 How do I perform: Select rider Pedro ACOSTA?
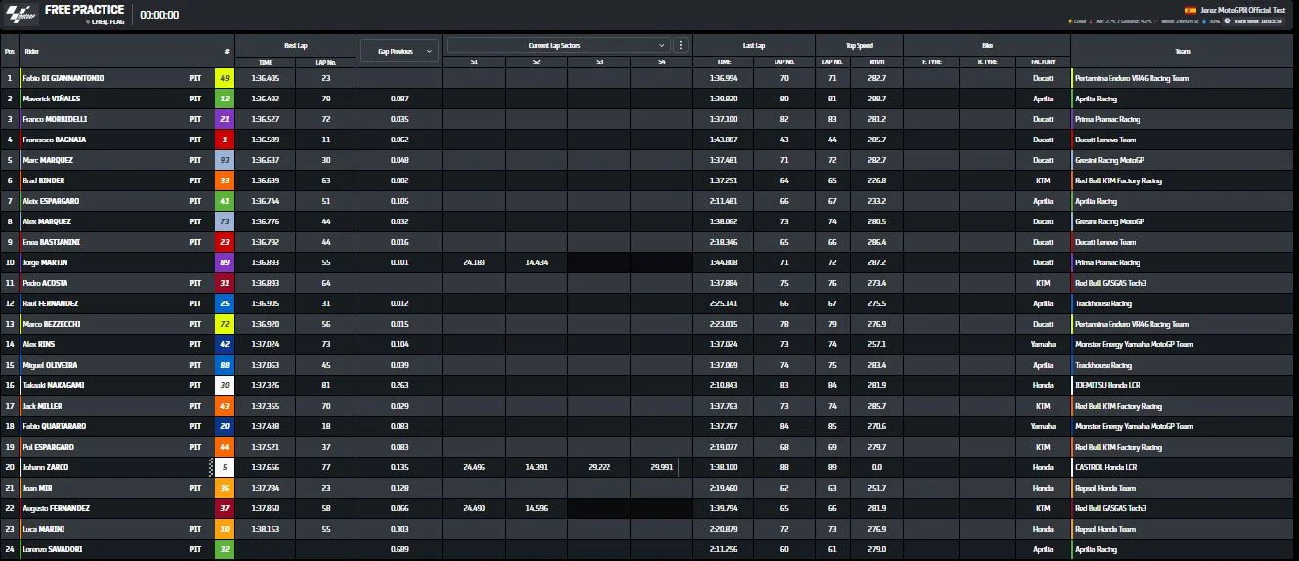[46, 283]
